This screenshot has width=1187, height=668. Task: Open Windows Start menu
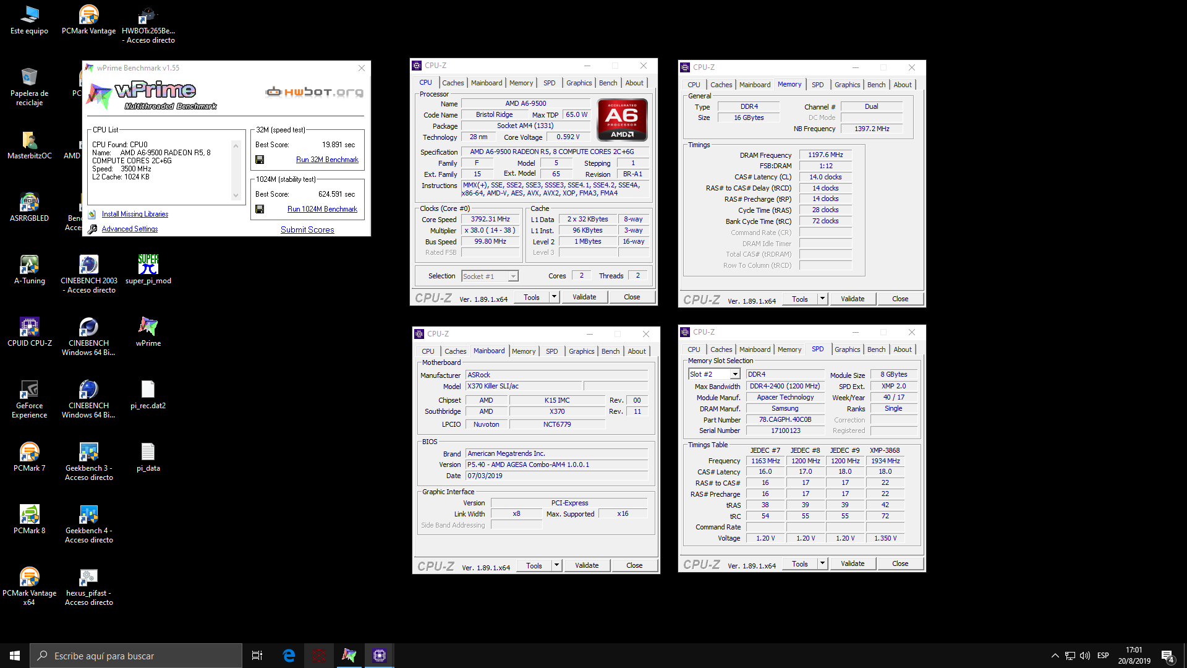pyautogui.click(x=15, y=656)
